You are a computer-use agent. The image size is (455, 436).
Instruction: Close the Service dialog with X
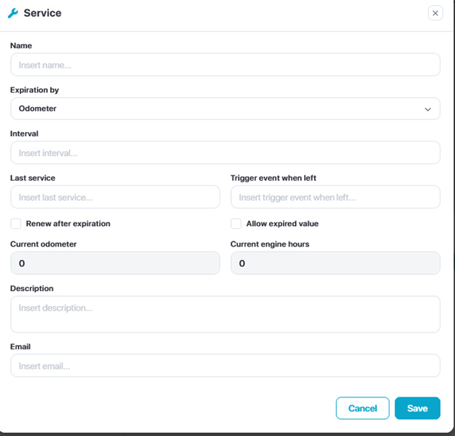435,12
